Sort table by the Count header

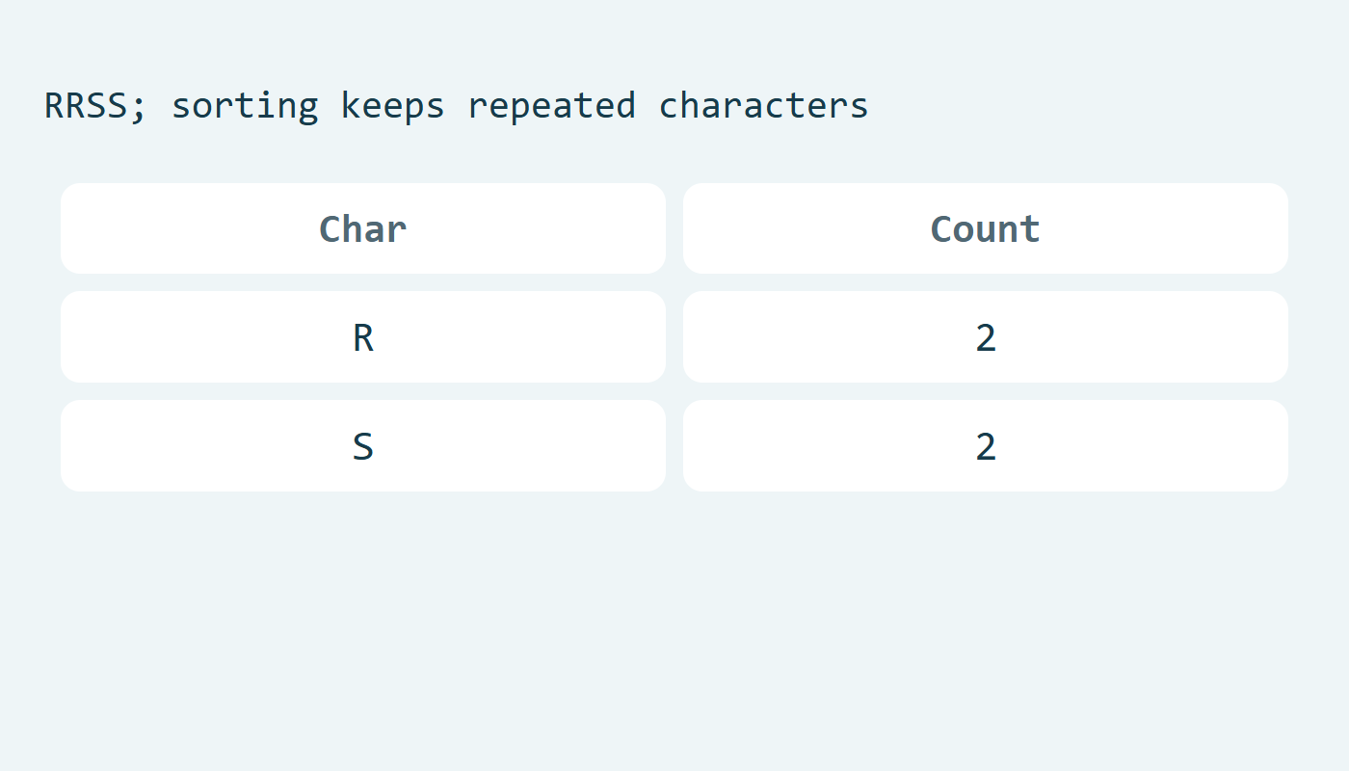(x=986, y=228)
